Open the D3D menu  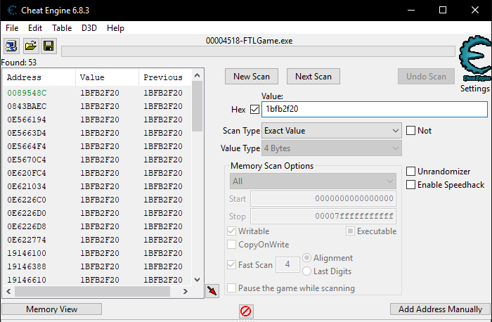(89, 28)
